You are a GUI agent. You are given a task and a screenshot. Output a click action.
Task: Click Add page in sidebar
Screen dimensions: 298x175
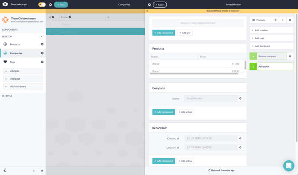coord(23,79)
